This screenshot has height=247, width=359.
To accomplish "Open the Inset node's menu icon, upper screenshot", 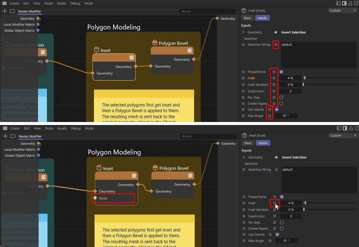I will 131,58.
